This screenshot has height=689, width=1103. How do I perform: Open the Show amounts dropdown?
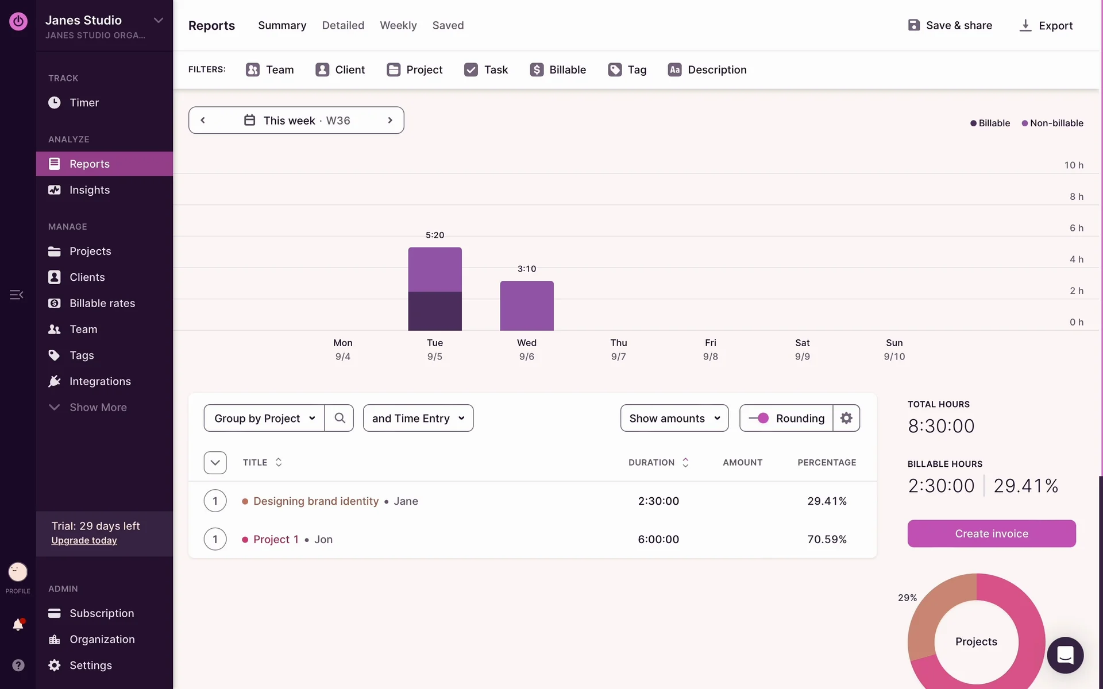click(674, 418)
